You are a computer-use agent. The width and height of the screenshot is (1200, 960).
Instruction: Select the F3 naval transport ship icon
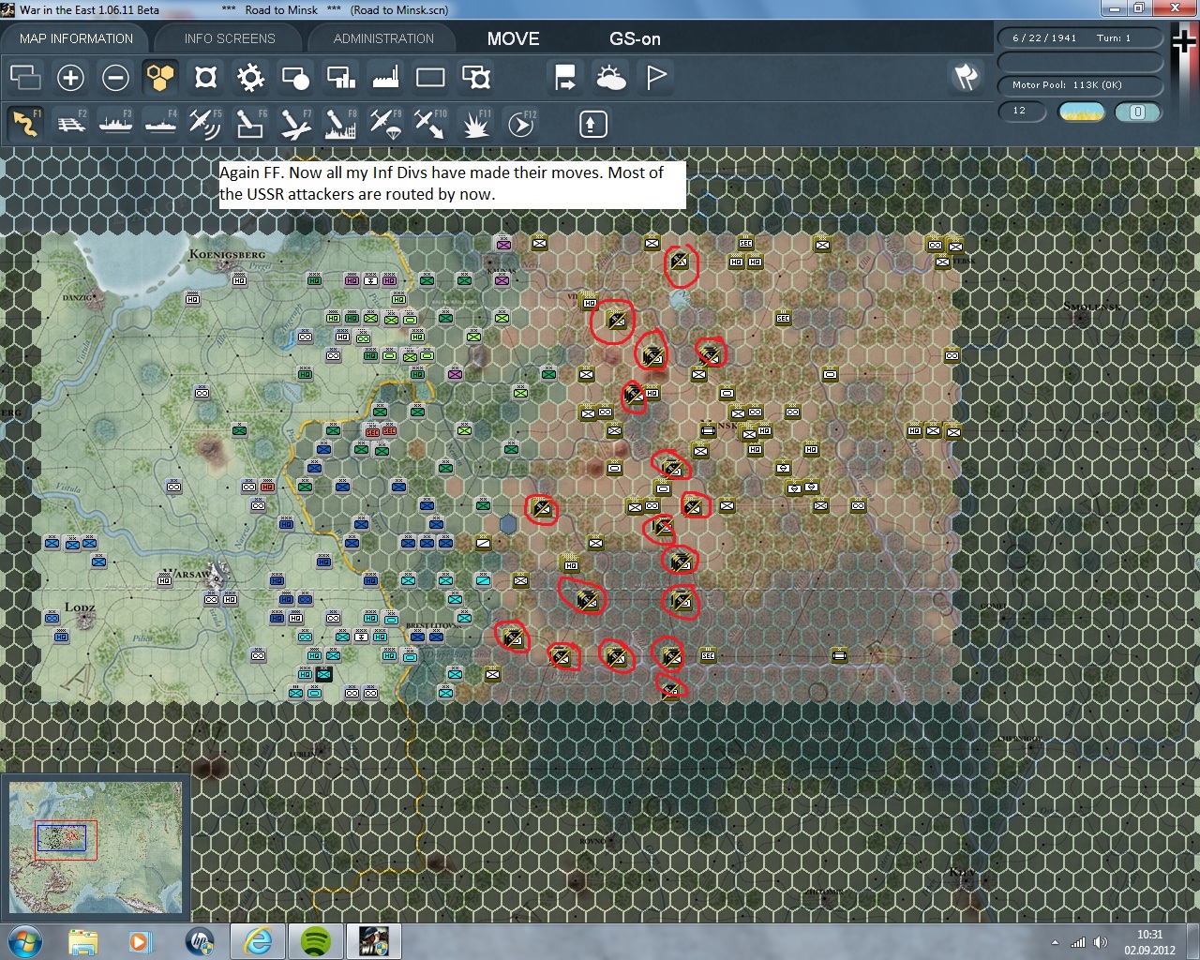pyautogui.click(x=115, y=124)
